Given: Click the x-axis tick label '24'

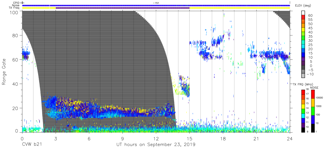Looking at the screenshot, I should 290,139.
